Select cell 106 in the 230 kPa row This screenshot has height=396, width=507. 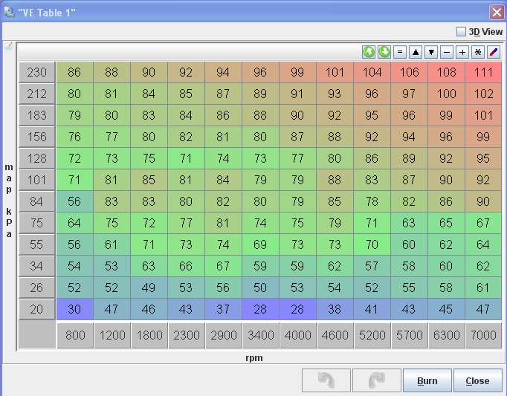tap(409, 72)
